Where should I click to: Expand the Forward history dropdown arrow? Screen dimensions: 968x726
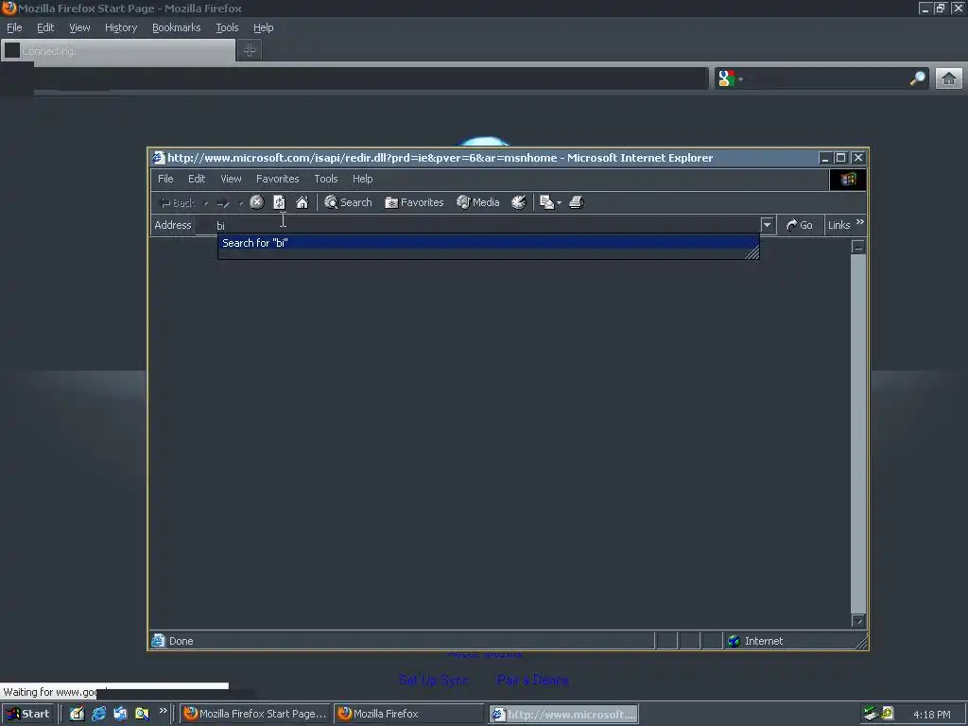click(241, 202)
